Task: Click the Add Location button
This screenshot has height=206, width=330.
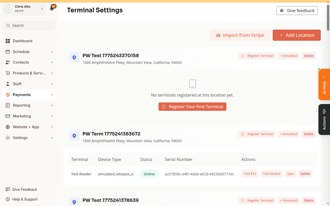Action: coord(297,35)
